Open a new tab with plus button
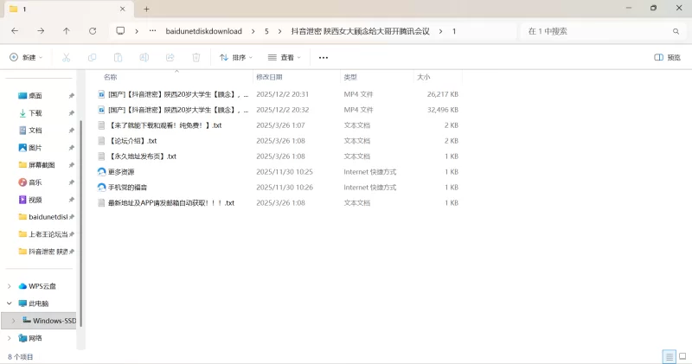The height and width of the screenshot is (364, 692). click(x=146, y=9)
